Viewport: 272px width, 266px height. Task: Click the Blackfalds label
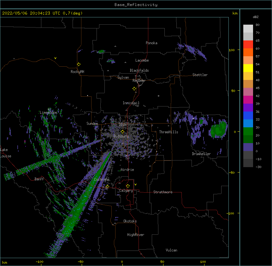[x=139, y=70]
